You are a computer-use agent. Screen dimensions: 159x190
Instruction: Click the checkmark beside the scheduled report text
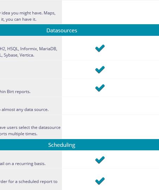(x=100, y=181)
